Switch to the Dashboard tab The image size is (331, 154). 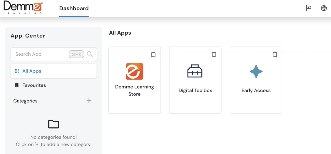(74, 9)
